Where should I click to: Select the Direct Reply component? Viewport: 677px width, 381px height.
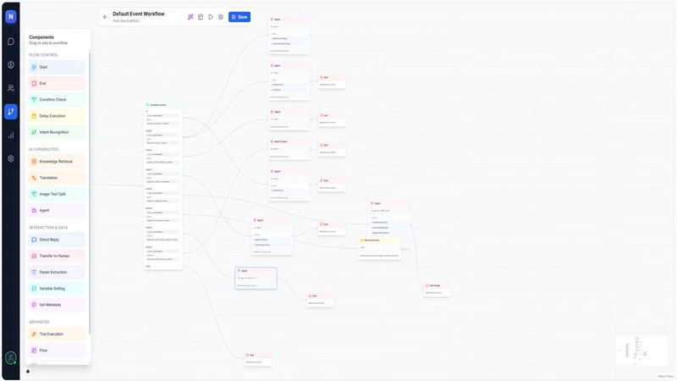tap(57, 240)
